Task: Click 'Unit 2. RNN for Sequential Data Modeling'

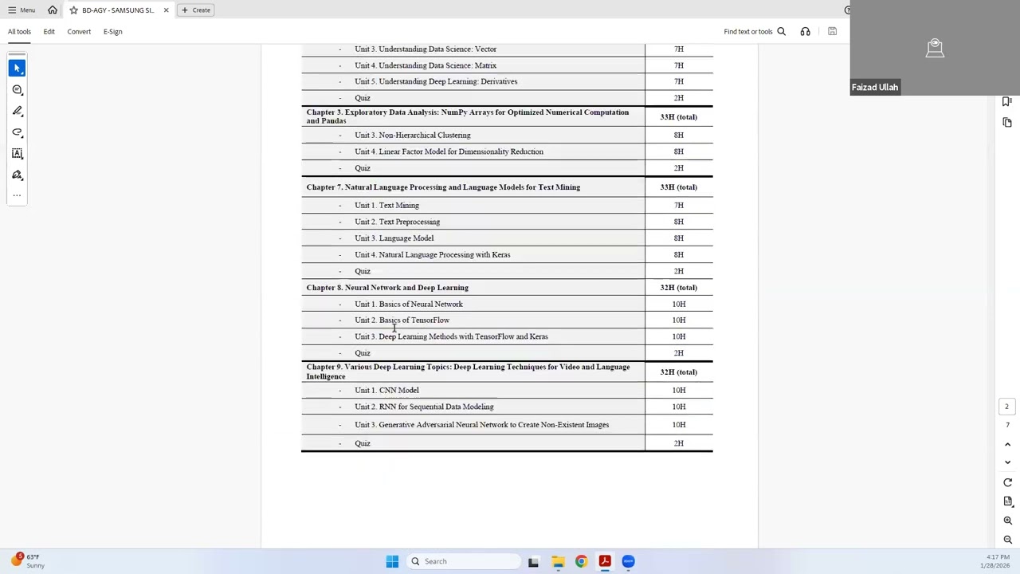Action: (424, 407)
